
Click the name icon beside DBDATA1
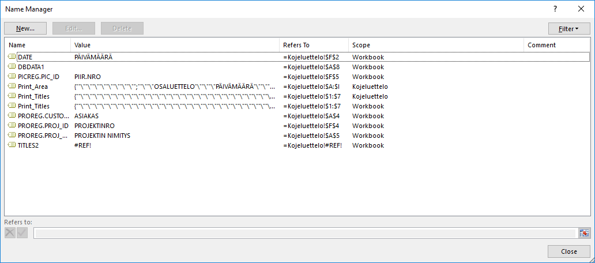click(12, 67)
